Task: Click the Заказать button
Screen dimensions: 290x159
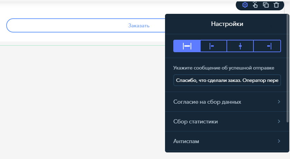Action: point(86,25)
